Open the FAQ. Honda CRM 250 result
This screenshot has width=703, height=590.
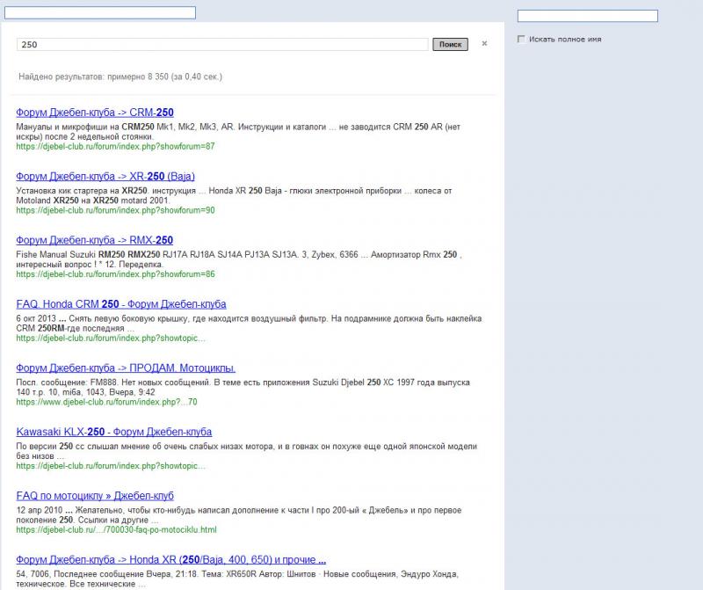tap(121, 304)
